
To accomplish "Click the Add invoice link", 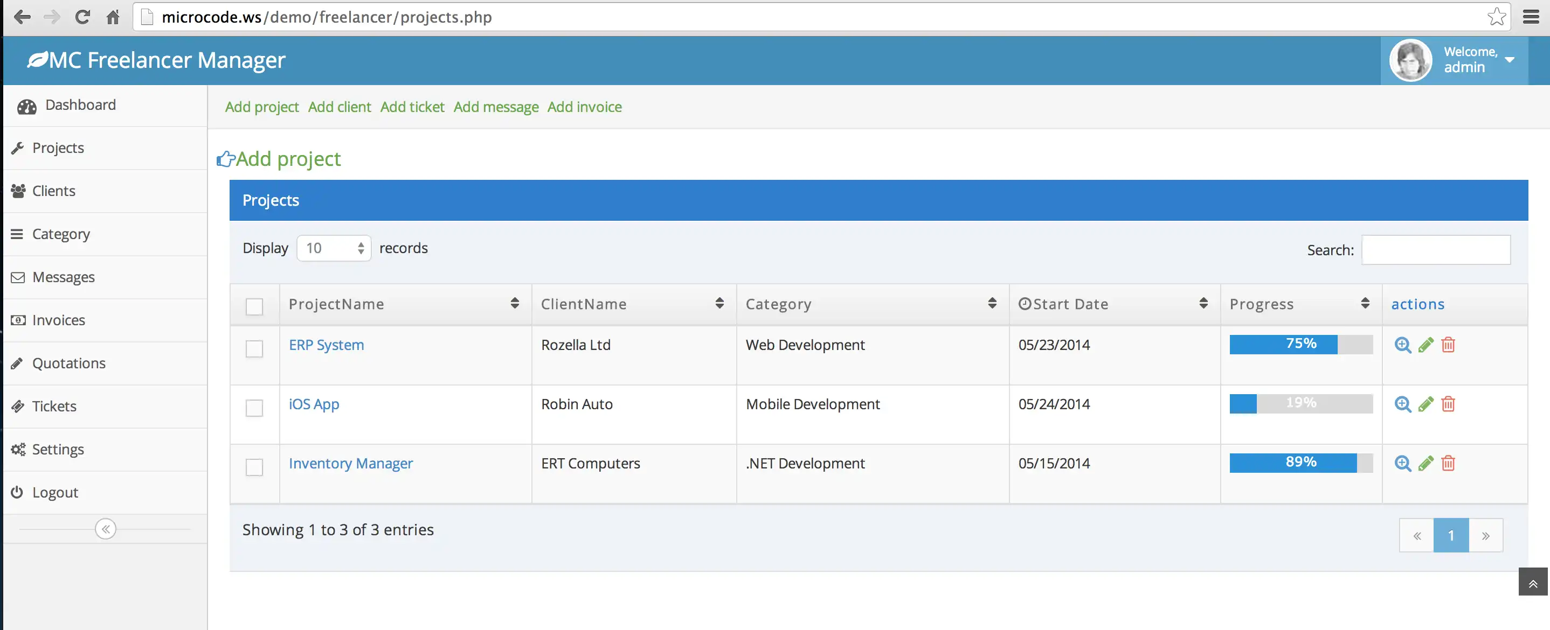I will click(x=583, y=106).
